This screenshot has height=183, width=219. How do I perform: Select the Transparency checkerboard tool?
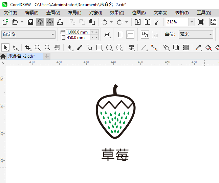(186, 47)
